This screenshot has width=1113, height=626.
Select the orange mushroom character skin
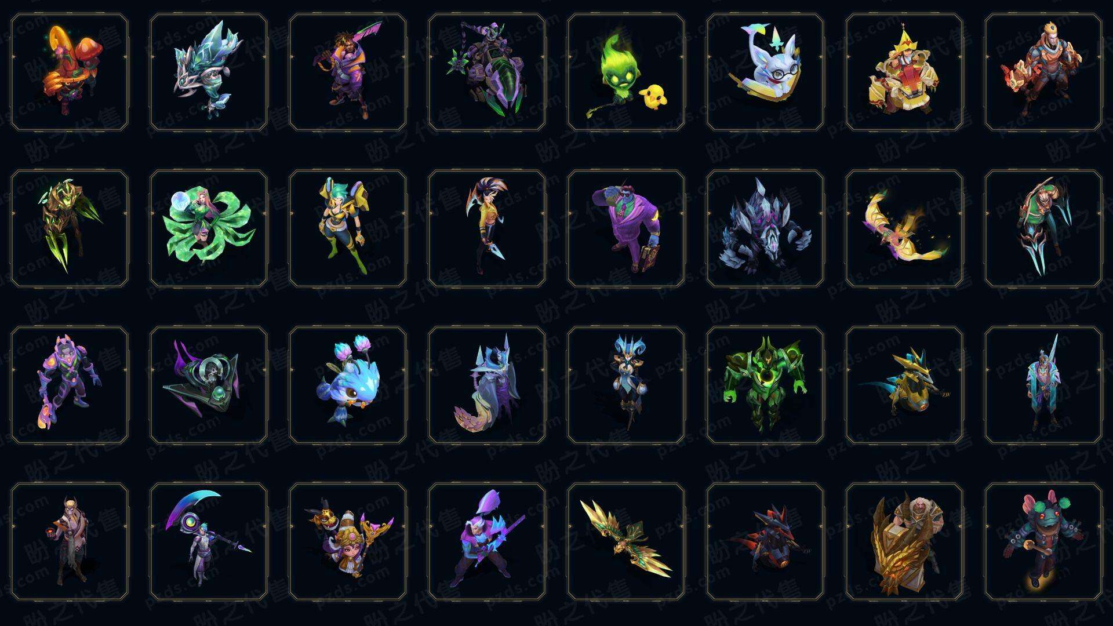(70, 72)
